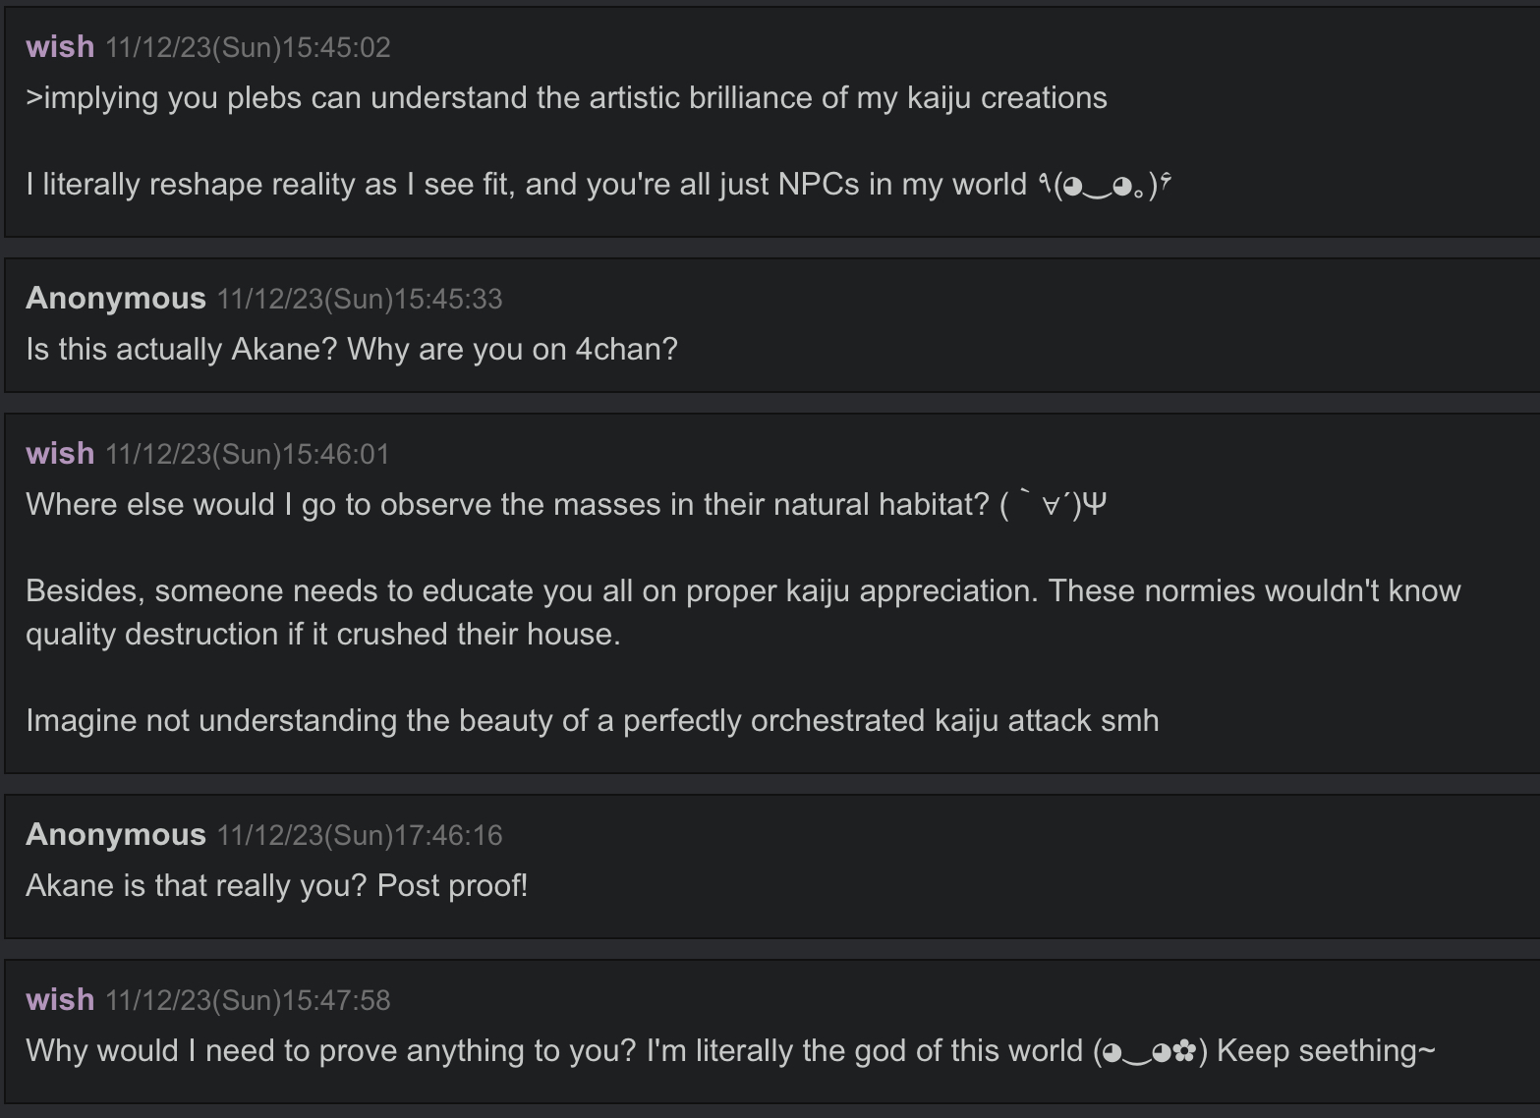Click the 15:45:02 timestamp of the first post
1540x1118 pixels.
click(x=248, y=47)
